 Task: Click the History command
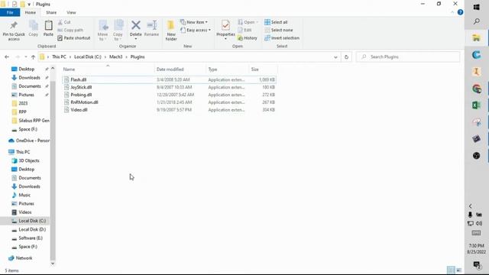248,37
